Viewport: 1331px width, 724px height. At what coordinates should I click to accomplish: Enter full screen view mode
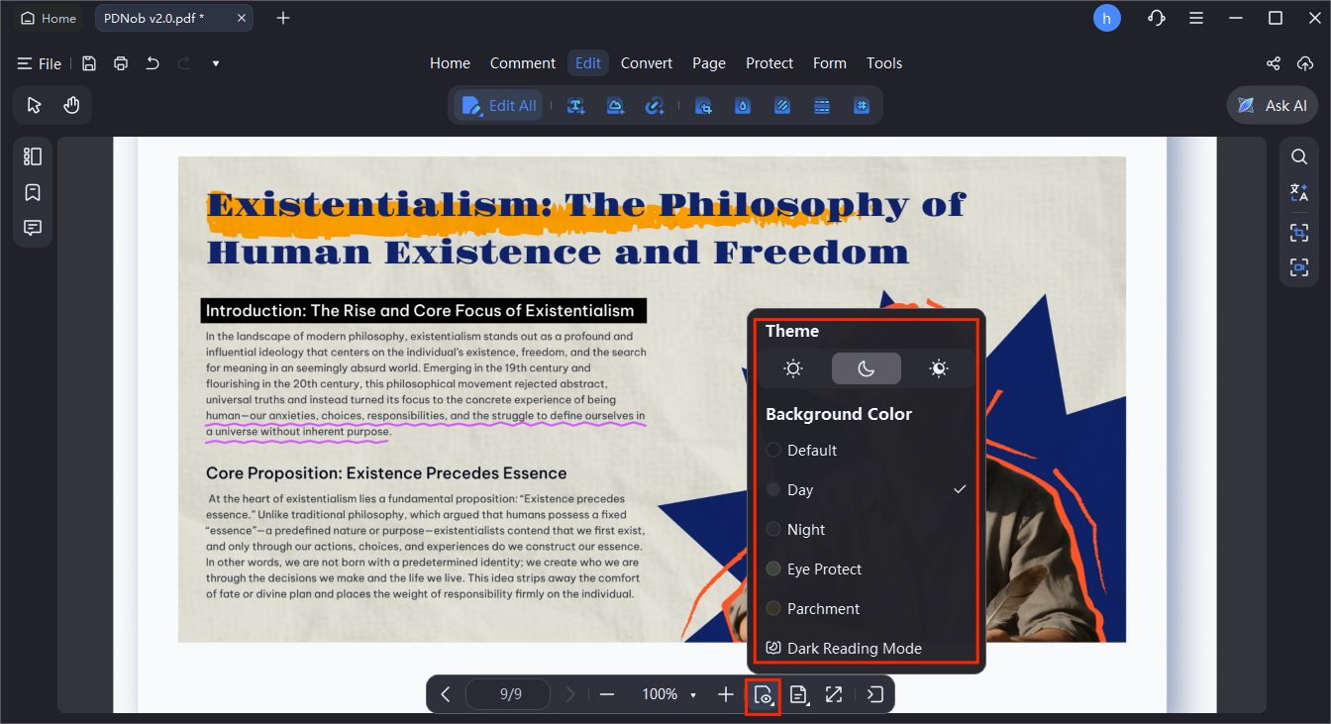pyautogui.click(x=834, y=694)
